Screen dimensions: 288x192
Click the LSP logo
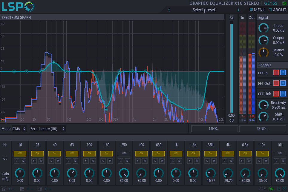click(x=18, y=6)
